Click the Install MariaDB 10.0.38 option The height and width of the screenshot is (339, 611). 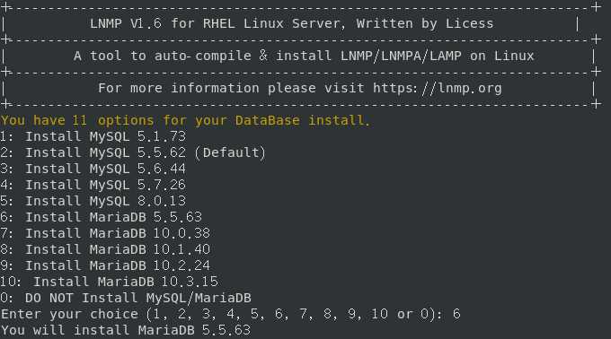coord(105,233)
